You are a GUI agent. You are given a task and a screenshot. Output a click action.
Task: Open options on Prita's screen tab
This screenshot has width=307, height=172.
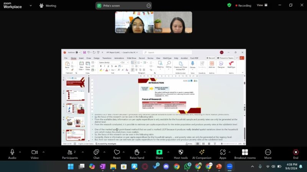tap(149, 5)
